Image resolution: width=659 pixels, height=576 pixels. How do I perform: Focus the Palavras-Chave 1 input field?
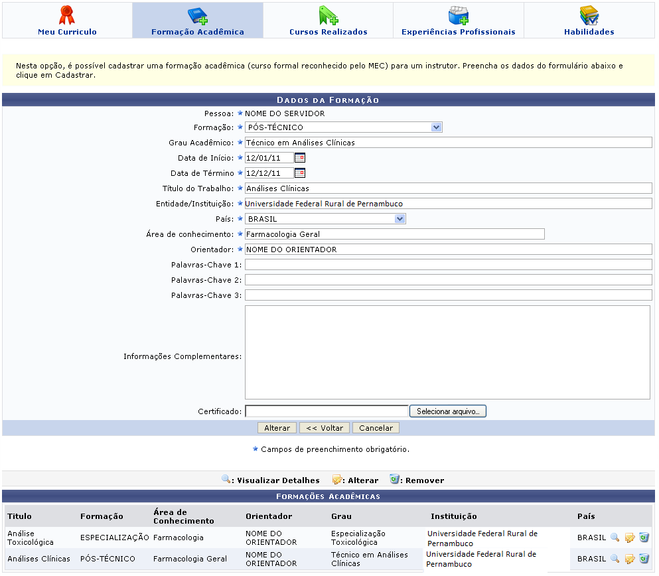click(448, 265)
